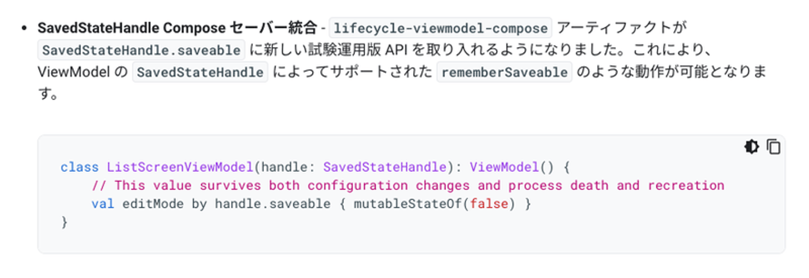Click the comment line in the code
Image resolution: width=809 pixels, height=278 pixels.
tap(407, 185)
